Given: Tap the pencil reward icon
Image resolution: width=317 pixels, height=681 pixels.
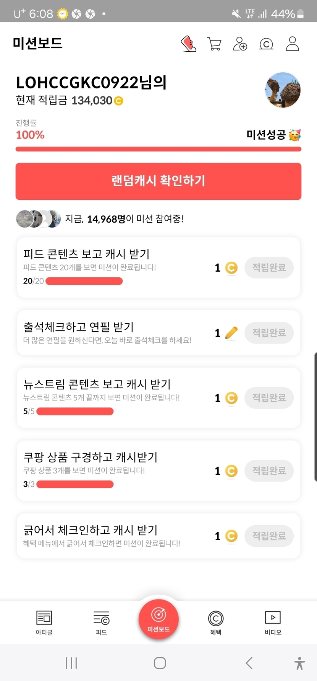Looking at the screenshot, I should pyautogui.click(x=231, y=333).
